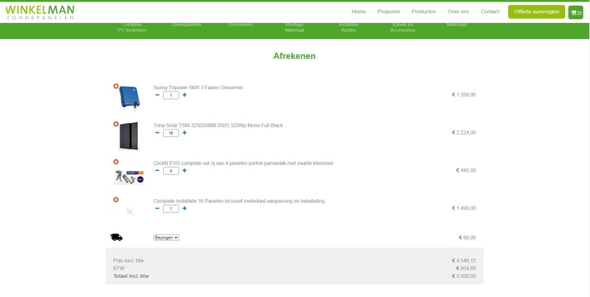Click the Prijs excl. btw label
This screenshot has width=590, height=297.
coord(128,261)
